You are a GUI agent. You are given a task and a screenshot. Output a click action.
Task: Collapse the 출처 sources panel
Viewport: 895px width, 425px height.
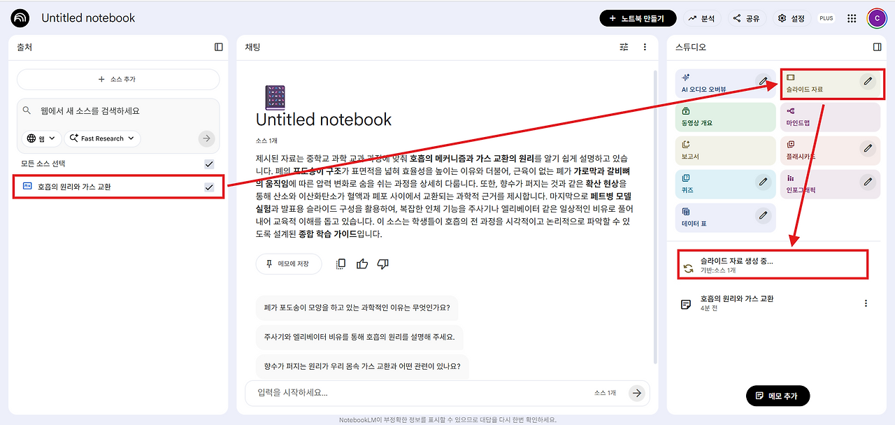pyautogui.click(x=219, y=47)
